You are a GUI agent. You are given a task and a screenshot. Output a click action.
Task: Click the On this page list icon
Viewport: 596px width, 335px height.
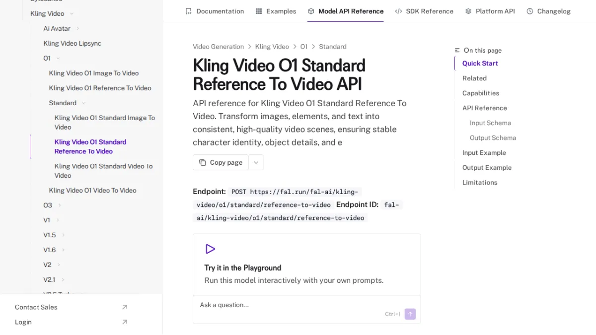457,50
